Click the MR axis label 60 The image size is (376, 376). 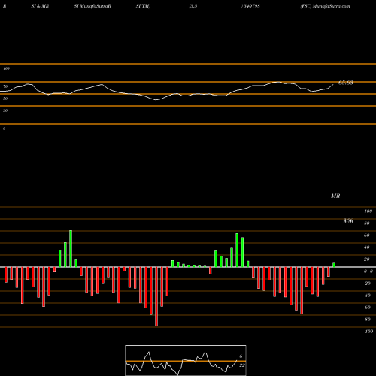(367, 235)
